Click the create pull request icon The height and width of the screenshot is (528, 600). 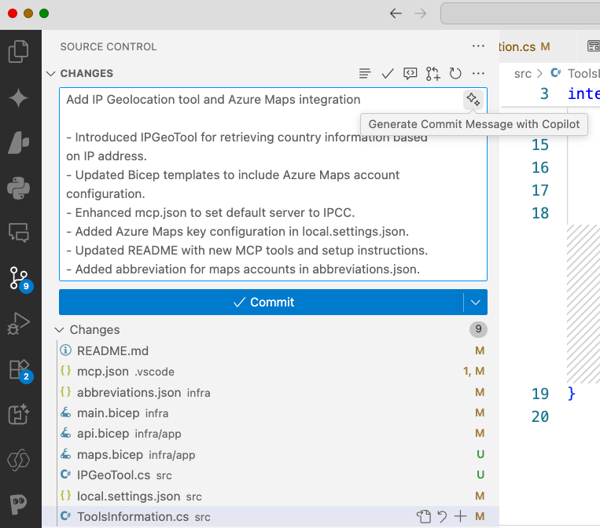click(x=433, y=73)
